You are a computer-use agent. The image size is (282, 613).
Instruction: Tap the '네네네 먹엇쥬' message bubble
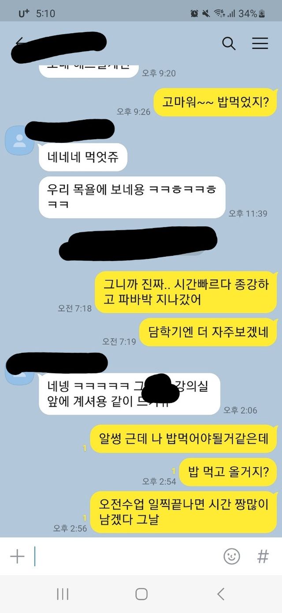click(x=83, y=157)
